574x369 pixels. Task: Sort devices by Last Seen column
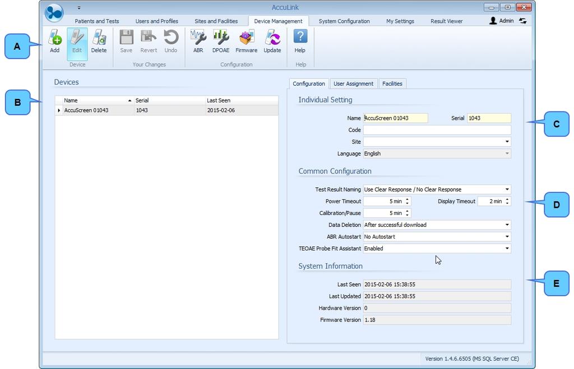242,101
